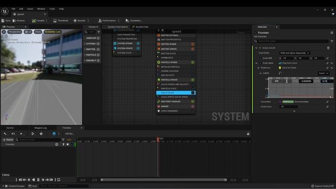Click the Simulation toolbar button
336x189 pixels.
pyautogui.click(x=133, y=20)
